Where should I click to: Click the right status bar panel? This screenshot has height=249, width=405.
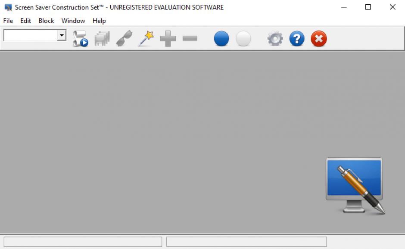(247, 242)
